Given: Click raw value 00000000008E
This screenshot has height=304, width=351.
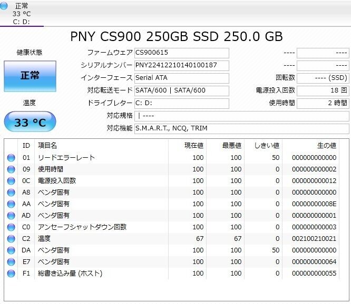Looking at the screenshot, I should point(314,204).
